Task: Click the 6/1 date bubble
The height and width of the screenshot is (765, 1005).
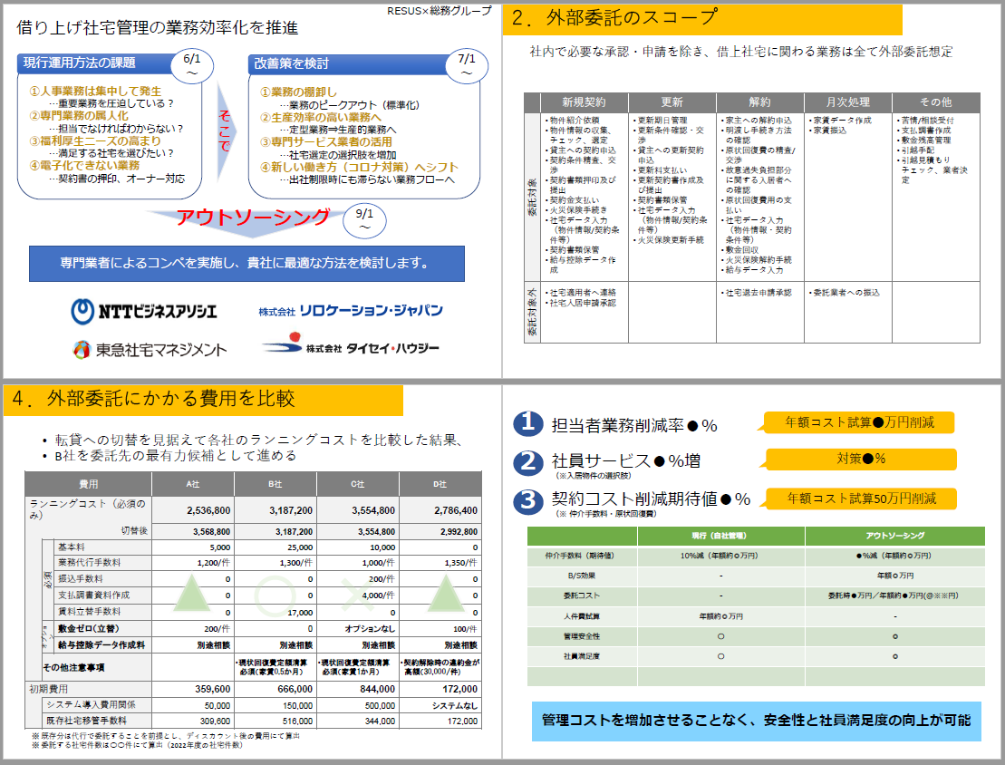Action: (x=191, y=64)
